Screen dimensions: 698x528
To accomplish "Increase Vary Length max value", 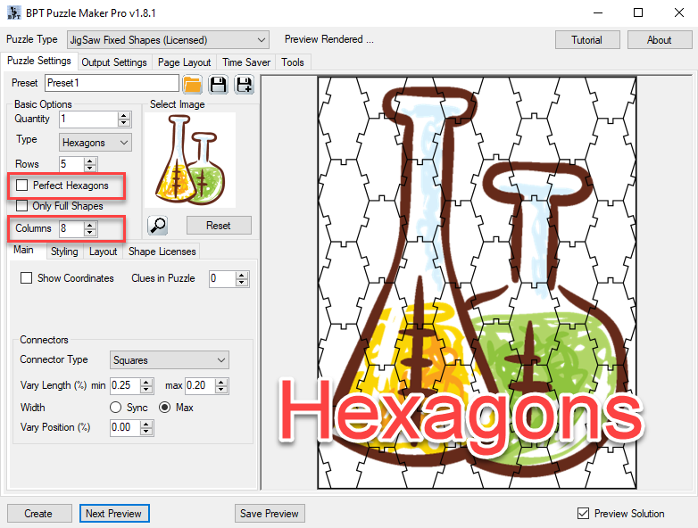I will 220,382.
